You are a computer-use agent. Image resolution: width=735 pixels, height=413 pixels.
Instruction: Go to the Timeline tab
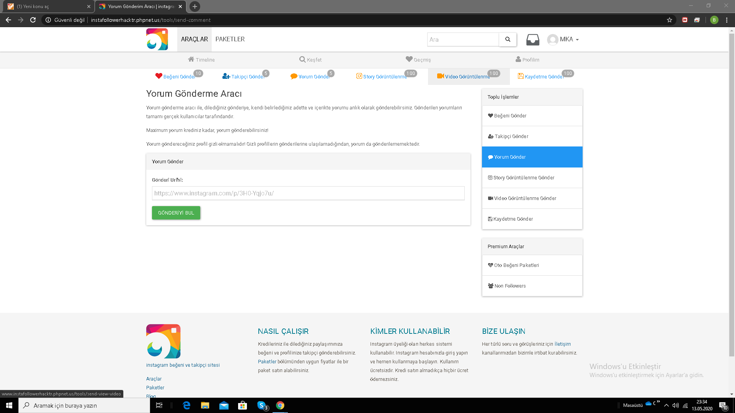201,60
